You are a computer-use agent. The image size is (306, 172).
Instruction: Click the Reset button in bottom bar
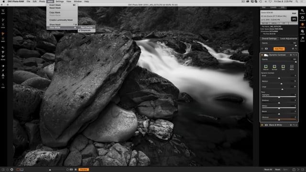coord(277,170)
